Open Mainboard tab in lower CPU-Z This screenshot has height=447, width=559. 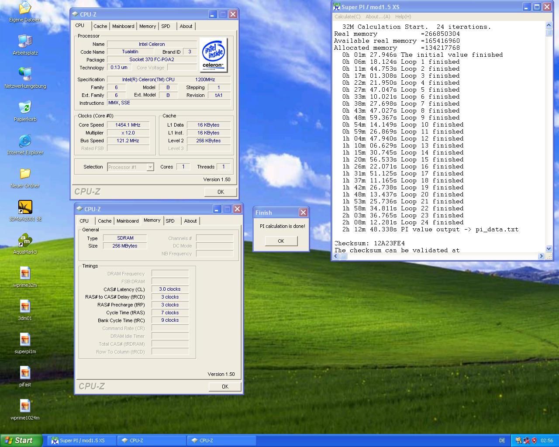pyautogui.click(x=128, y=221)
